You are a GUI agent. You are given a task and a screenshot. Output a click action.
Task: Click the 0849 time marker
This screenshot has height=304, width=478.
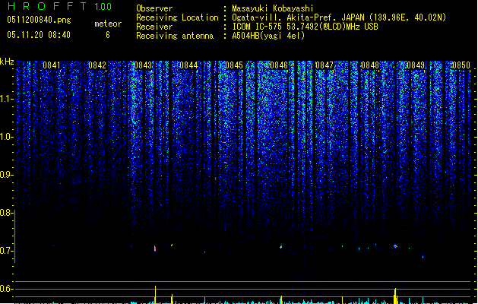point(416,65)
